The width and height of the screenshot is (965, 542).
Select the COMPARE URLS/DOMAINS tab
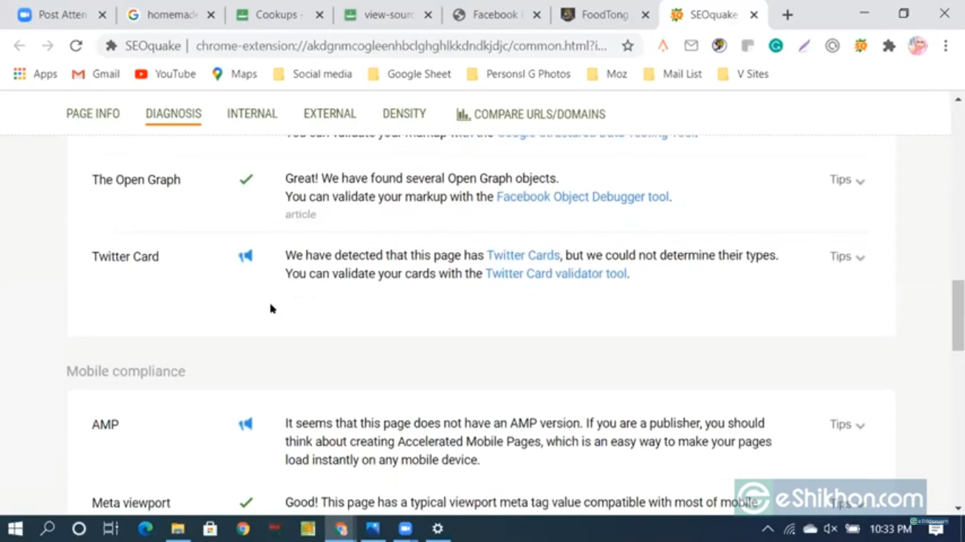click(x=531, y=114)
